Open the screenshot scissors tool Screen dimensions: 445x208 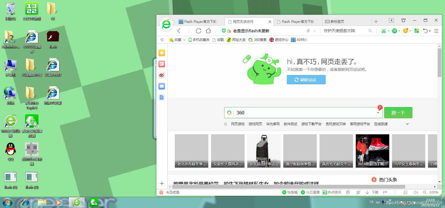coord(384,31)
